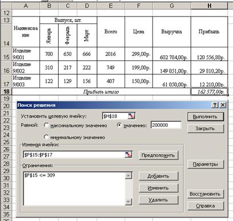Click the total cell 749

(x=111, y=67)
